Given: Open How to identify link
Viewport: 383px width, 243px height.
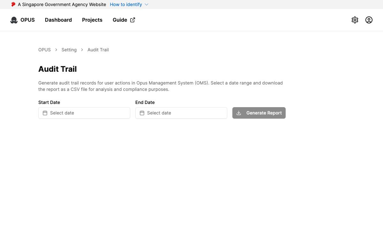Looking at the screenshot, I should (126, 4).
